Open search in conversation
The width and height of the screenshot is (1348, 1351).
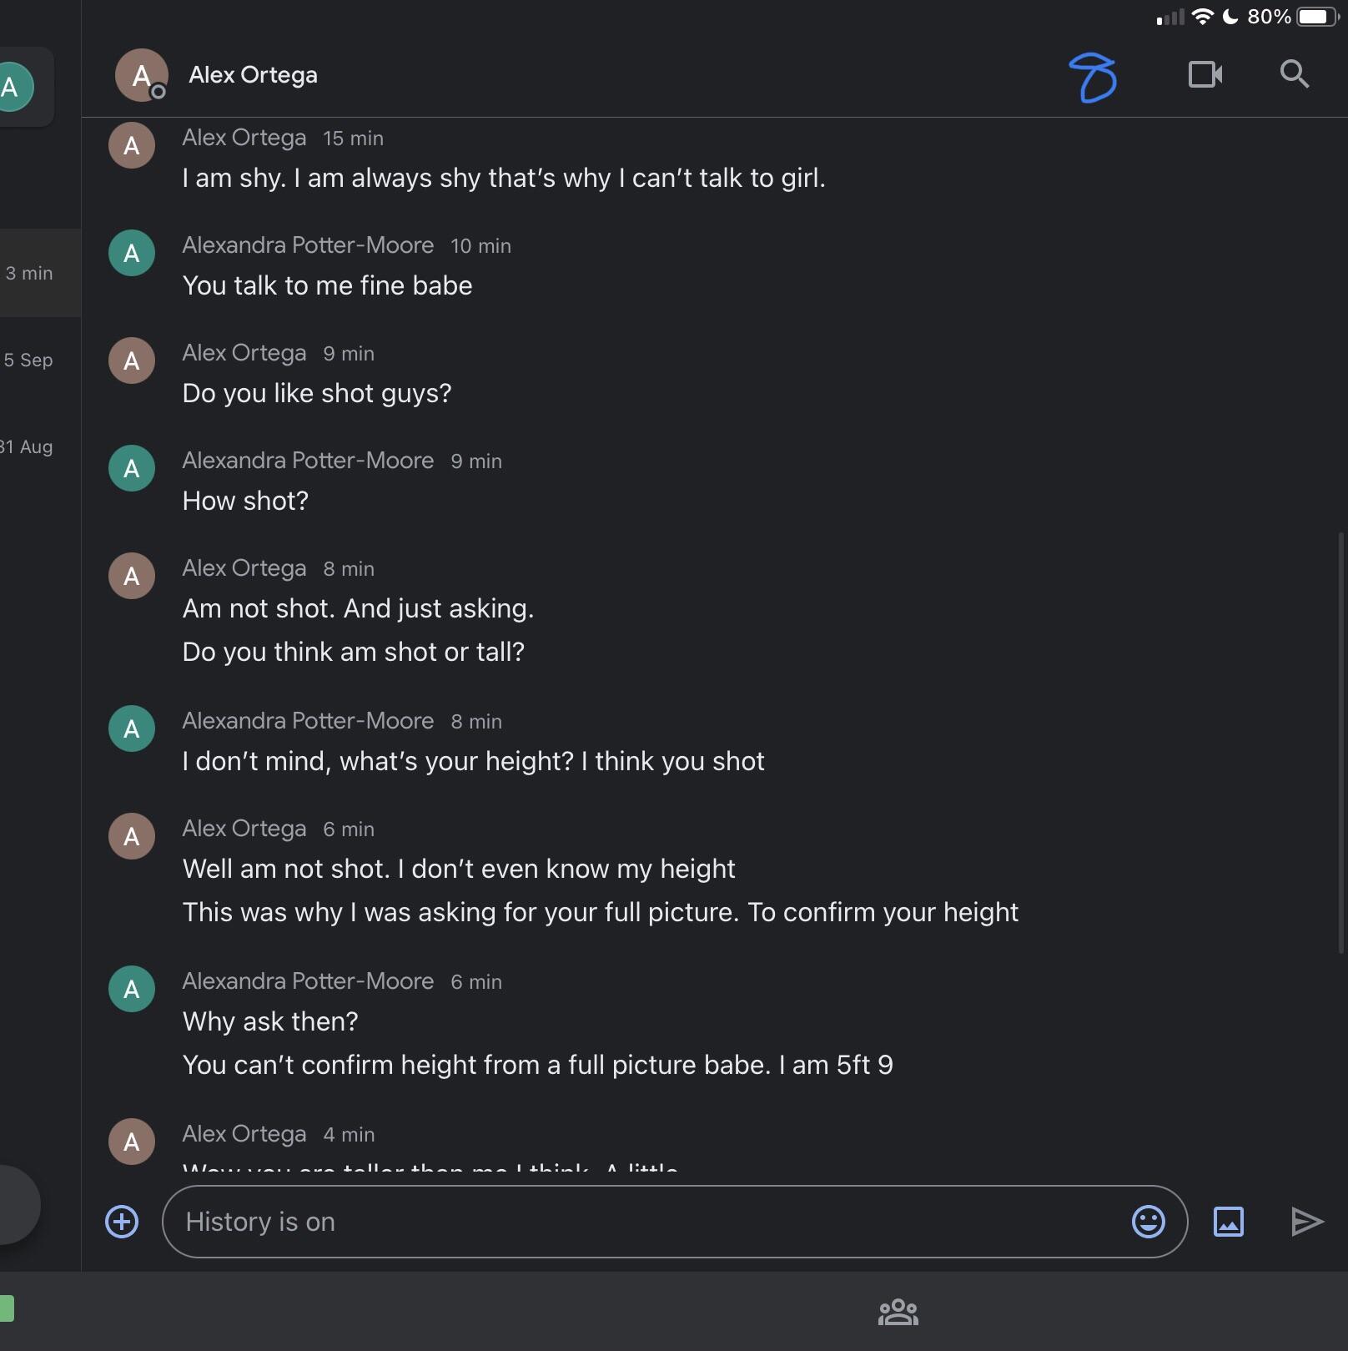tap(1294, 74)
